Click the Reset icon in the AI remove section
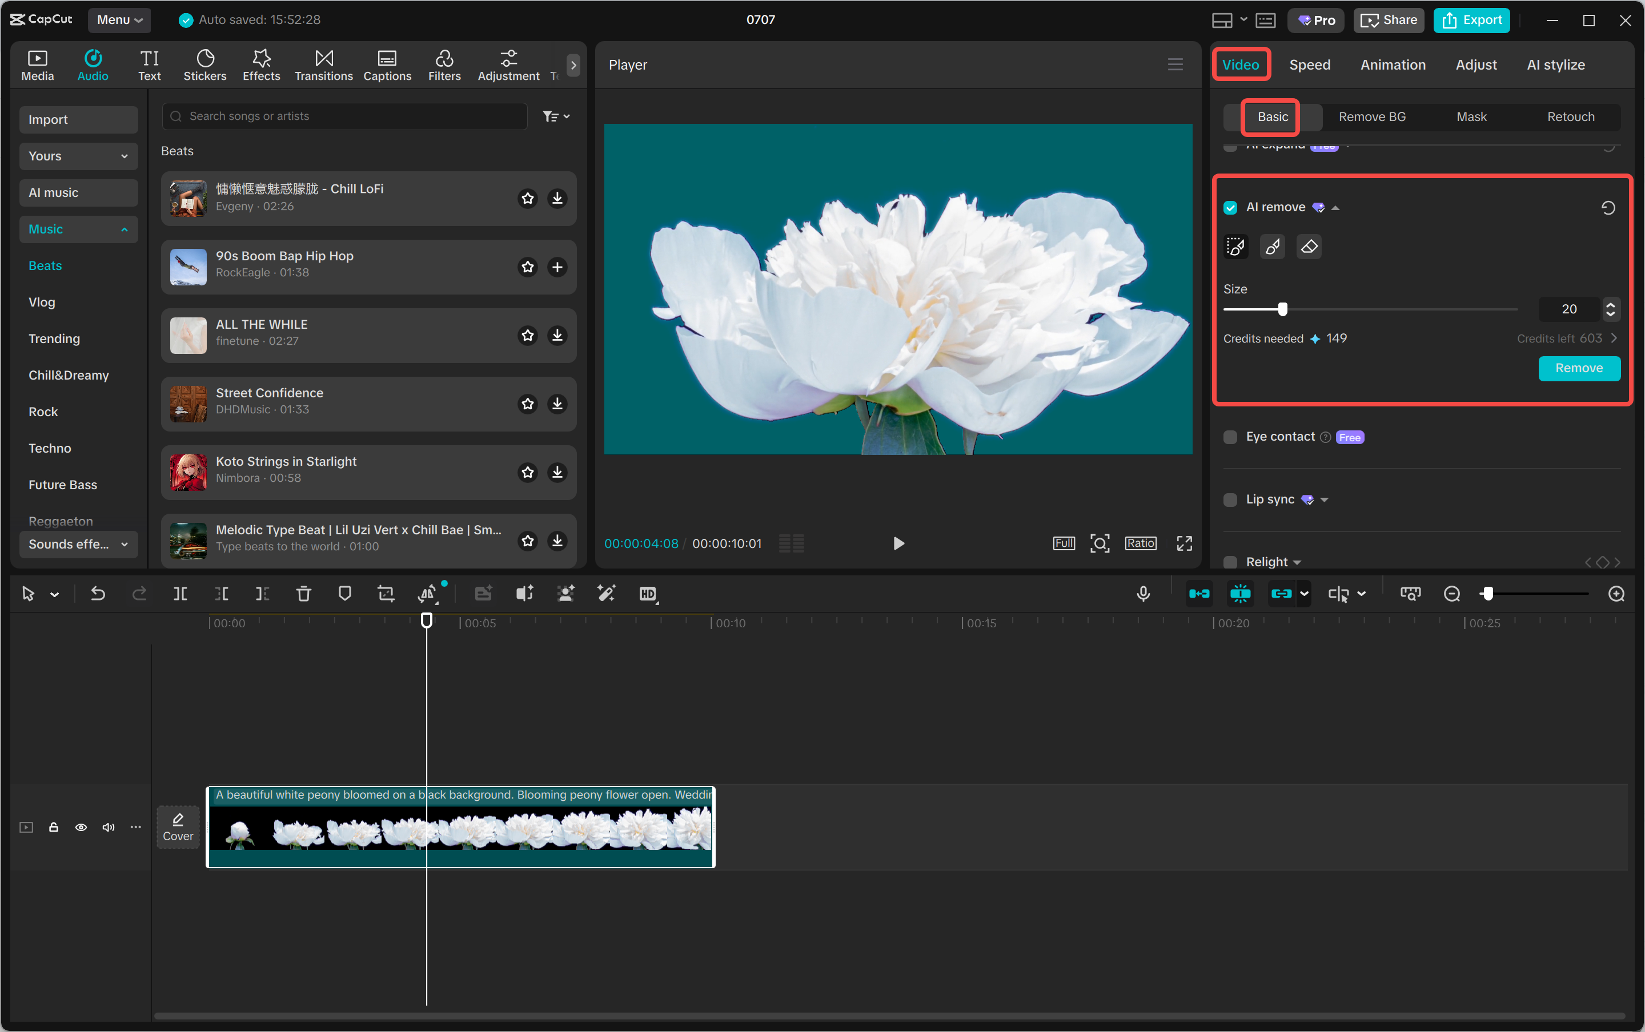Screen dimensions: 1645x1032 (x=1608, y=208)
